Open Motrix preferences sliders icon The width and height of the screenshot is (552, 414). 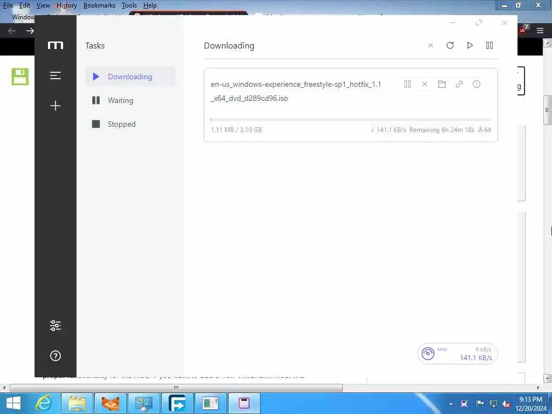coord(56,325)
